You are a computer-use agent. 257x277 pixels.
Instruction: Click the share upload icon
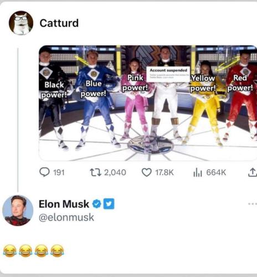[252, 172]
